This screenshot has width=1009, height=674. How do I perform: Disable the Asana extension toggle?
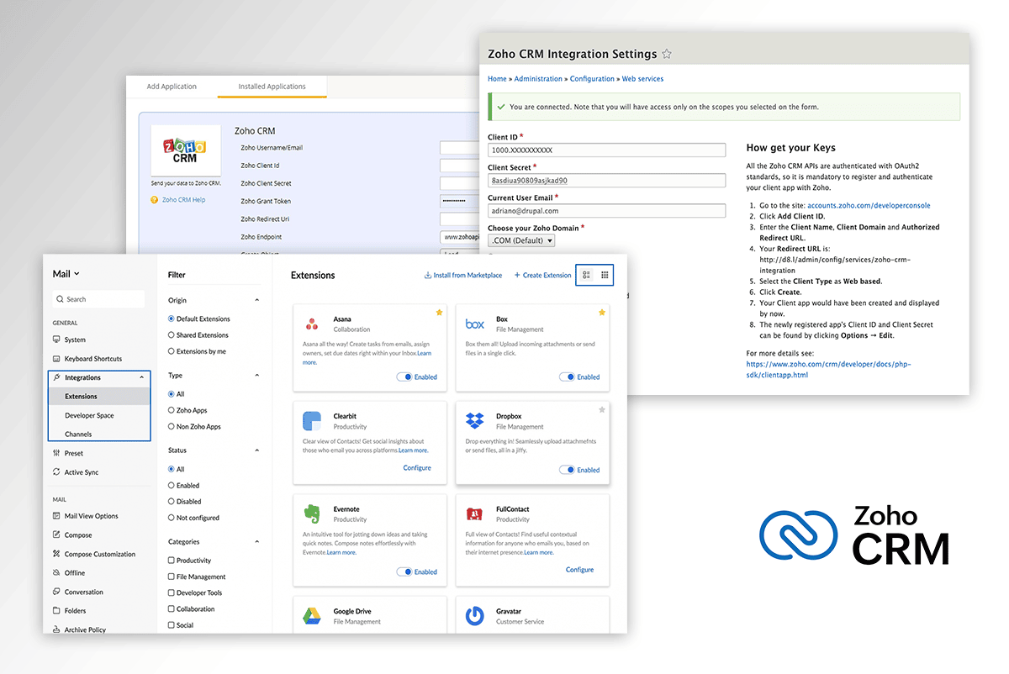point(404,377)
